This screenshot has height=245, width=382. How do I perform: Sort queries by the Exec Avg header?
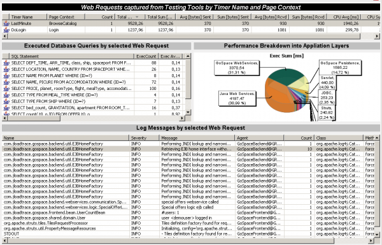[x=170, y=56]
